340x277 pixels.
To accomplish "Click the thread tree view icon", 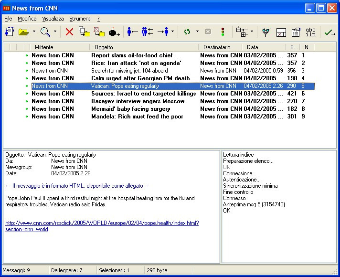I will tap(242, 32).
